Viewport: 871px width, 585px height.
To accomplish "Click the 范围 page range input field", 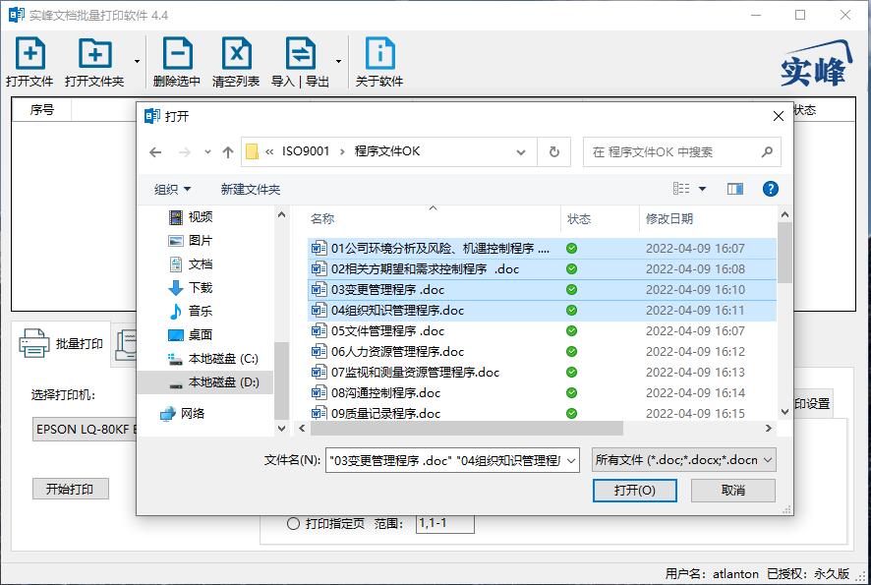I will (445, 523).
